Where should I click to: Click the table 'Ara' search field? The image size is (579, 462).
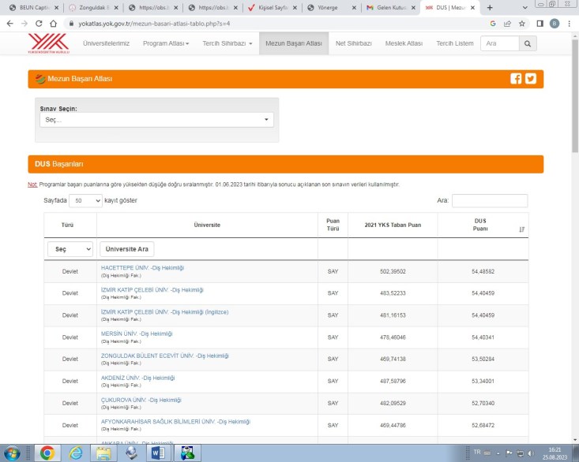pyautogui.click(x=489, y=201)
